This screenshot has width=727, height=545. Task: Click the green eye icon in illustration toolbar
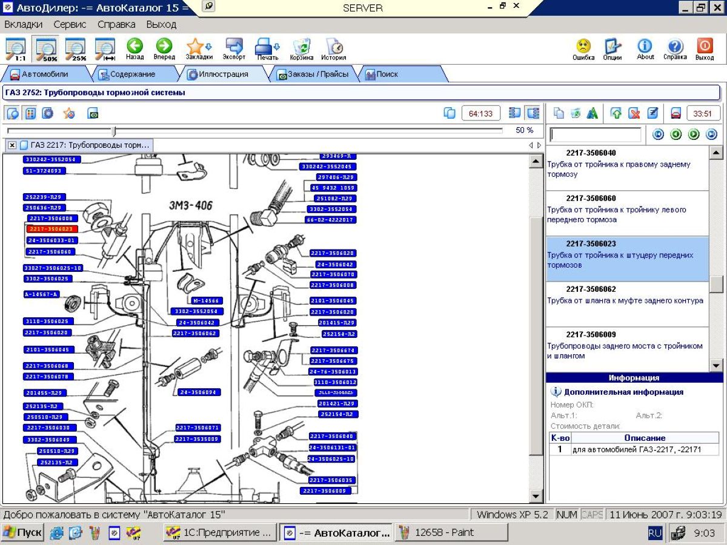tap(93, 113)
